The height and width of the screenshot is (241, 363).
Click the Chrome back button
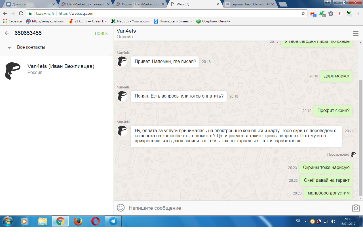pos(5,13)
